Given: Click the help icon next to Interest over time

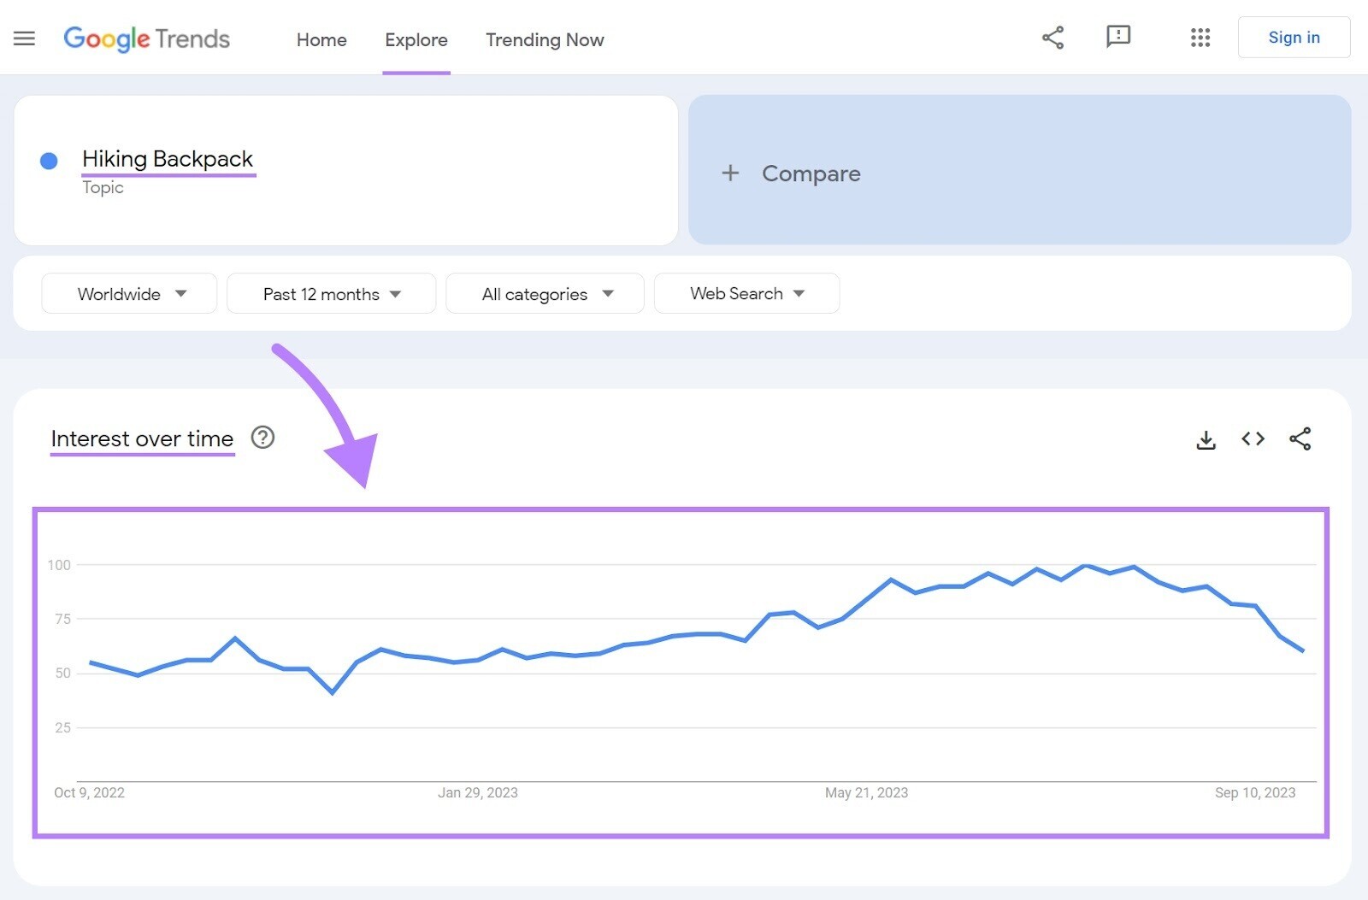Looking at the screenshot, I should 263,438.
